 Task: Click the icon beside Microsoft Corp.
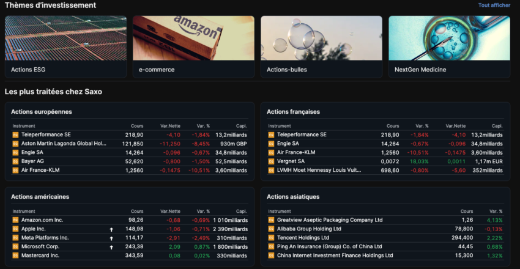pyautogui.click(x=15, y=247)
